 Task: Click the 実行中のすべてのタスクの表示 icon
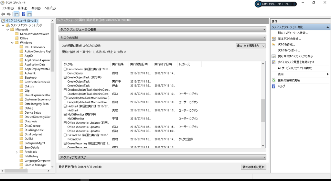pyautogui.click(x=273, y=56)
